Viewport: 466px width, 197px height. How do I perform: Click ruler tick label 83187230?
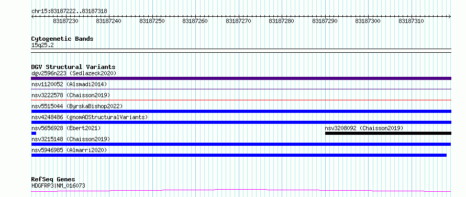tap(65, 21)
